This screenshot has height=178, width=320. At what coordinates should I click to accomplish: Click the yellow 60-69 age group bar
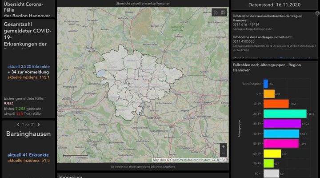pyautogui.click(x=272, y=154)
